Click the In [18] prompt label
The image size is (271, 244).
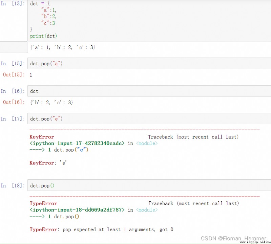pos(13,185)
